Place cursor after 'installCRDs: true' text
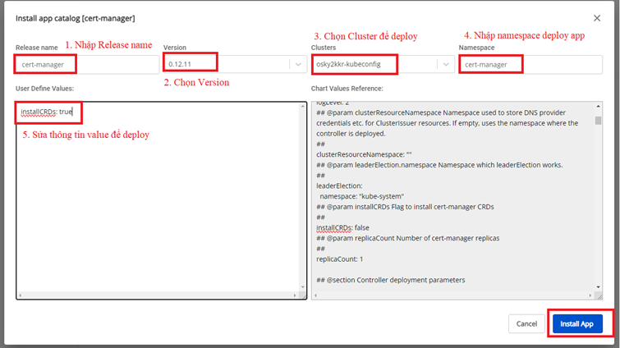The width and height of the screenshot is (620, 348). pos(74,111)
